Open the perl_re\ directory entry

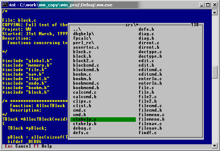click(84, 43)
